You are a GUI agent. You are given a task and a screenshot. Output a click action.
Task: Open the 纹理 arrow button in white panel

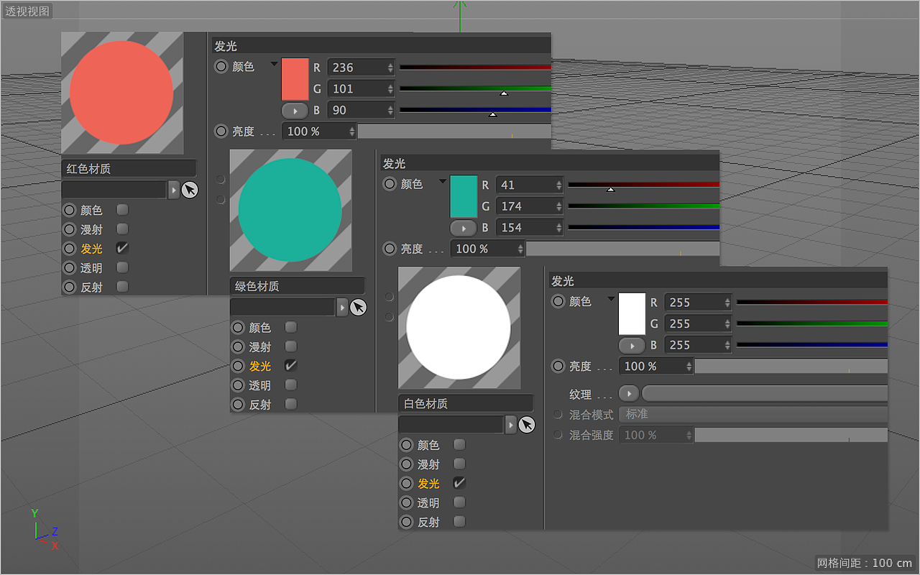point(629,394)
